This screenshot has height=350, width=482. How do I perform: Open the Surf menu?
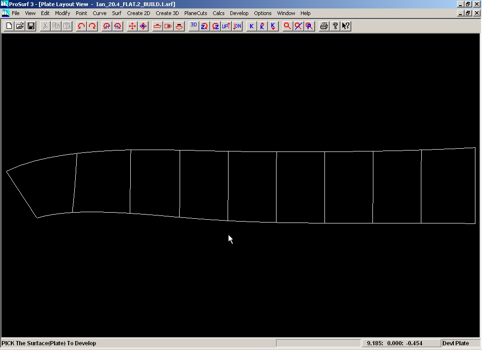(117, 13)
